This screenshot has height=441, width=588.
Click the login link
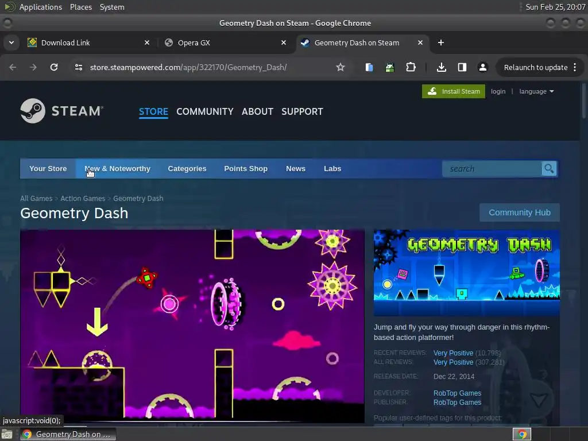coord(498,91)
